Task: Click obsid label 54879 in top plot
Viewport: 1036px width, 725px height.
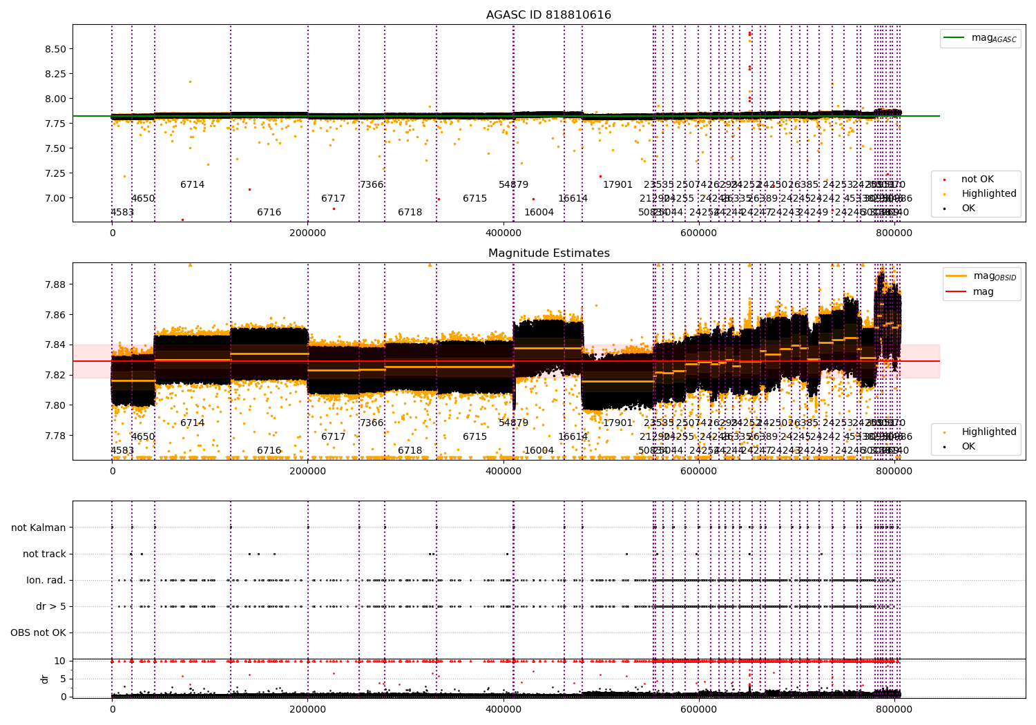Action: click(514, 185)
